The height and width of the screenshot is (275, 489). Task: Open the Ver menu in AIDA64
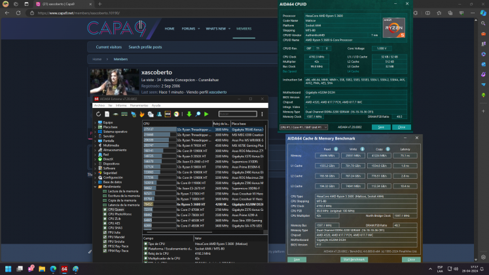point(110,105)
